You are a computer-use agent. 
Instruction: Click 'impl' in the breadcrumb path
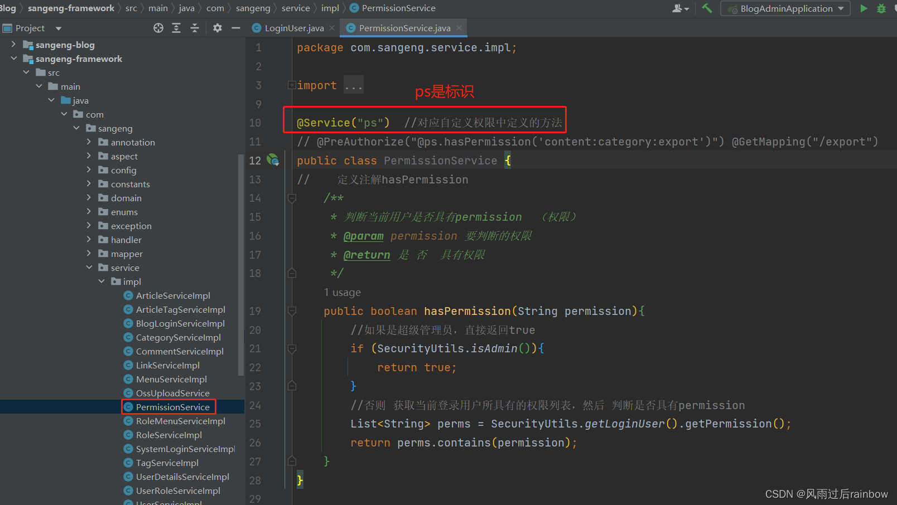330,8
